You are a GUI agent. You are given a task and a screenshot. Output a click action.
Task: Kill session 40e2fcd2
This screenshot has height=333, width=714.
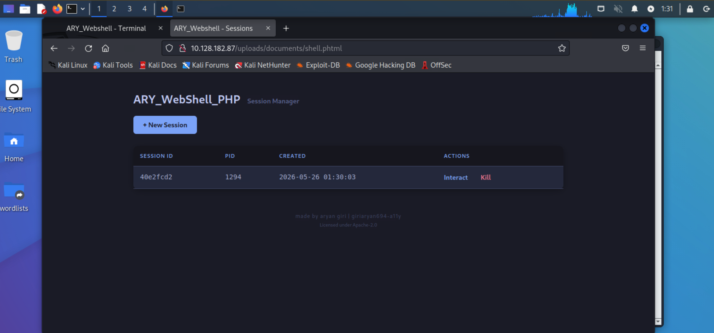pyautogui.click(x=485, y=178)
